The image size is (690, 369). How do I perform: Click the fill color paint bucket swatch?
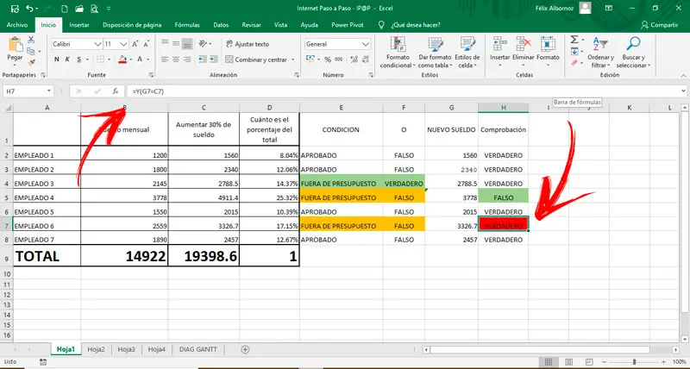(x=122, y=59)
